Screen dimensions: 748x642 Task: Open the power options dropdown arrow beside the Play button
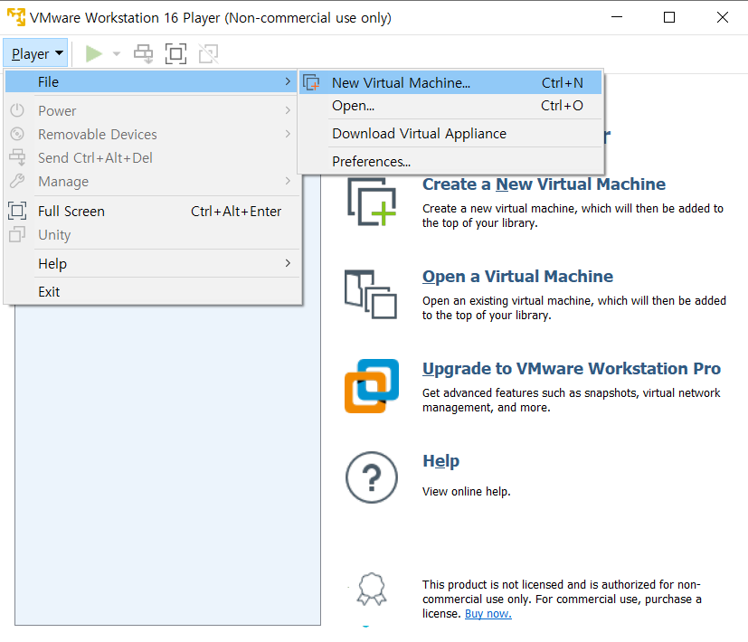coord(117,54)
